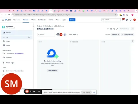Screen dimensions: 138x104
Task: Click the automation lightning bolt icon
Action: [108, 29]
